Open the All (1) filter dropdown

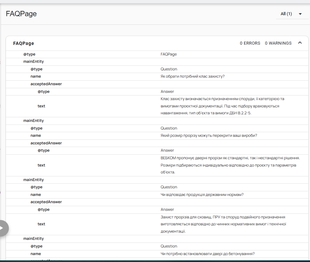(292, 14)
